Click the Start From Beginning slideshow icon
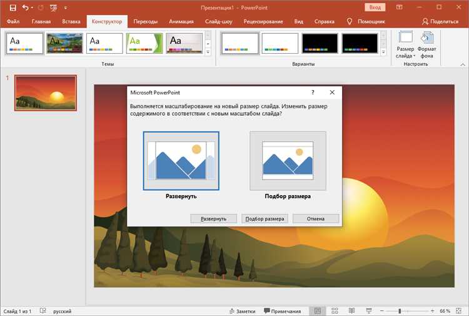This screenshot has width=469, height=316. click(x=54, y=8)
